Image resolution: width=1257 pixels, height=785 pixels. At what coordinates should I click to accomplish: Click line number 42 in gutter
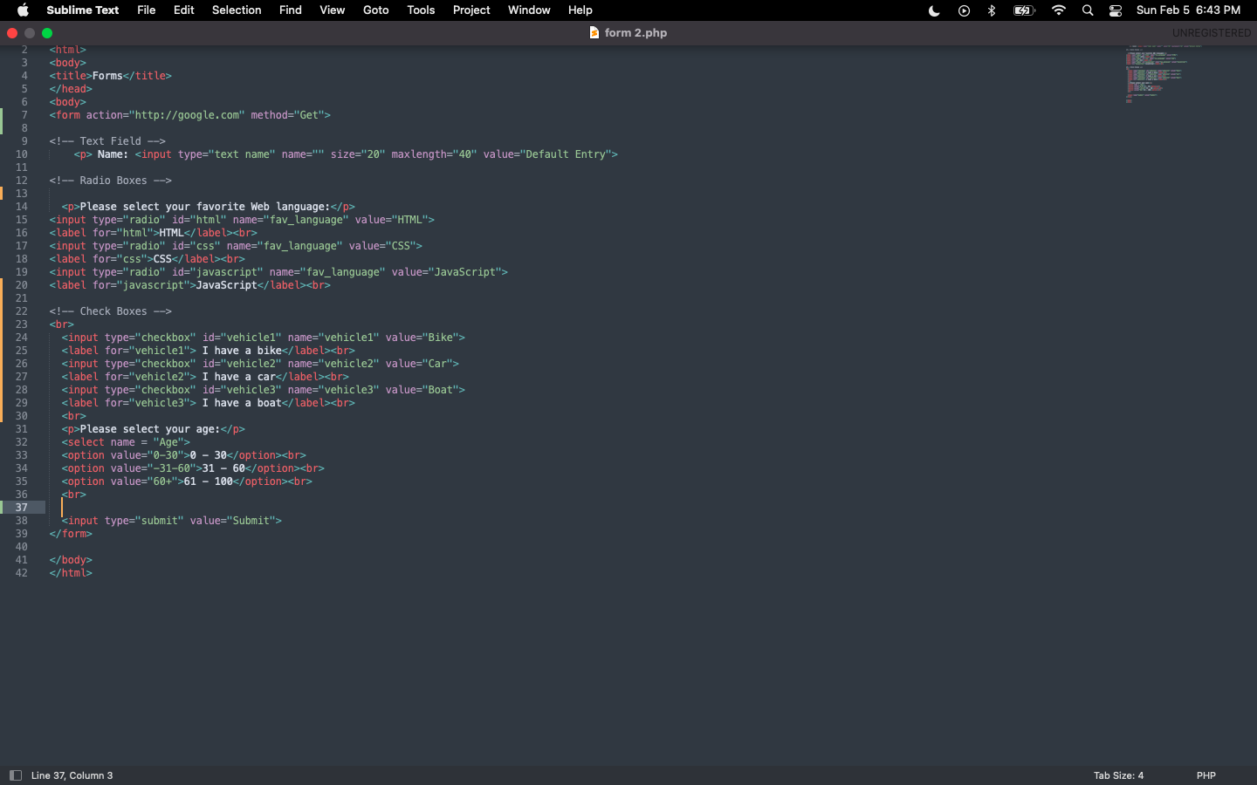pos(21,573)
